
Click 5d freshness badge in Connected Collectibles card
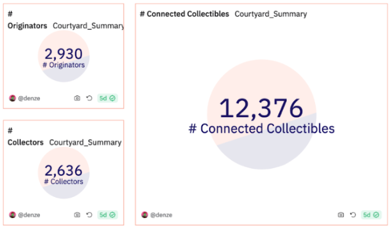coord(371,215)
